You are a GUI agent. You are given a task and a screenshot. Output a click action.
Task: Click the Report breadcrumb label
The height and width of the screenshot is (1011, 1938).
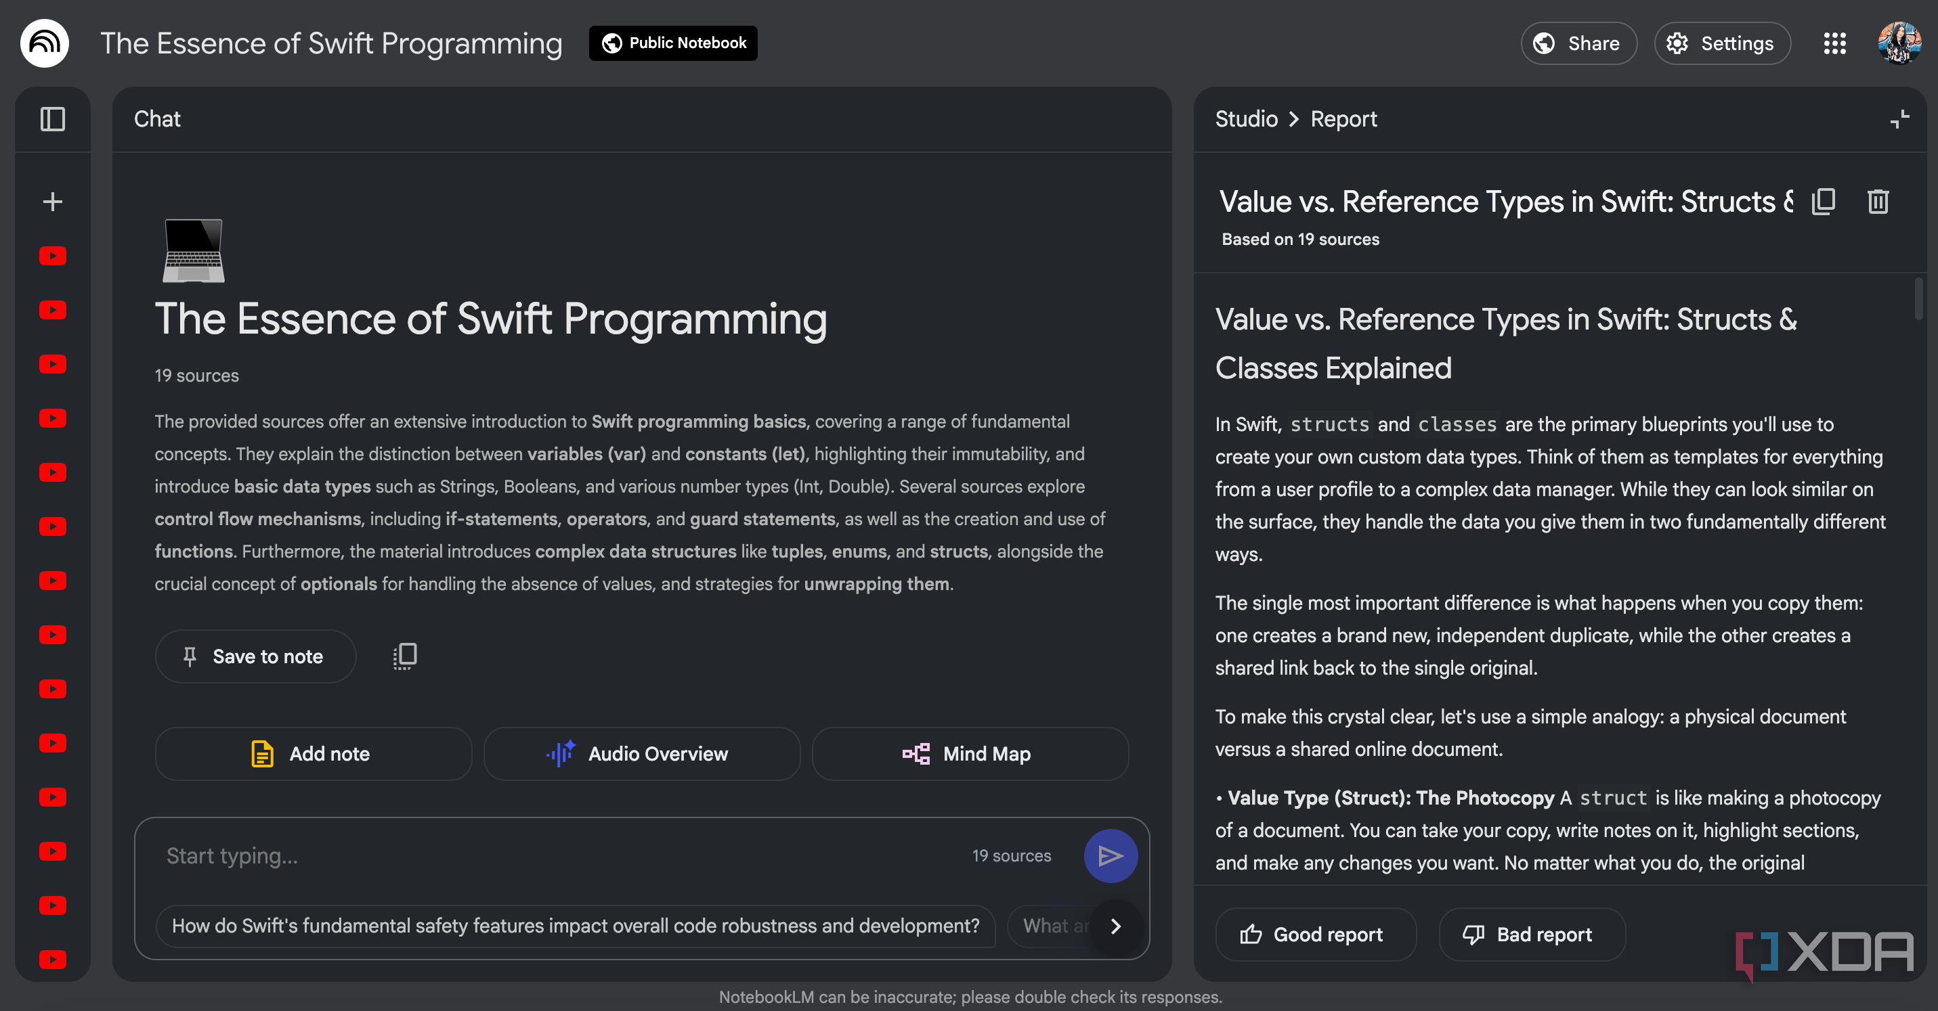[1343, 119]
